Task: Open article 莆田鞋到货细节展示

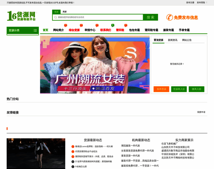Action: [x=94, y=157]
